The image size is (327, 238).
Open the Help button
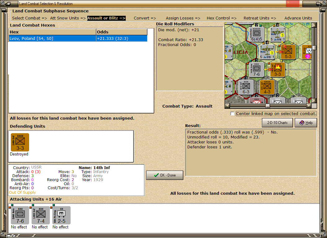(306, 123)
